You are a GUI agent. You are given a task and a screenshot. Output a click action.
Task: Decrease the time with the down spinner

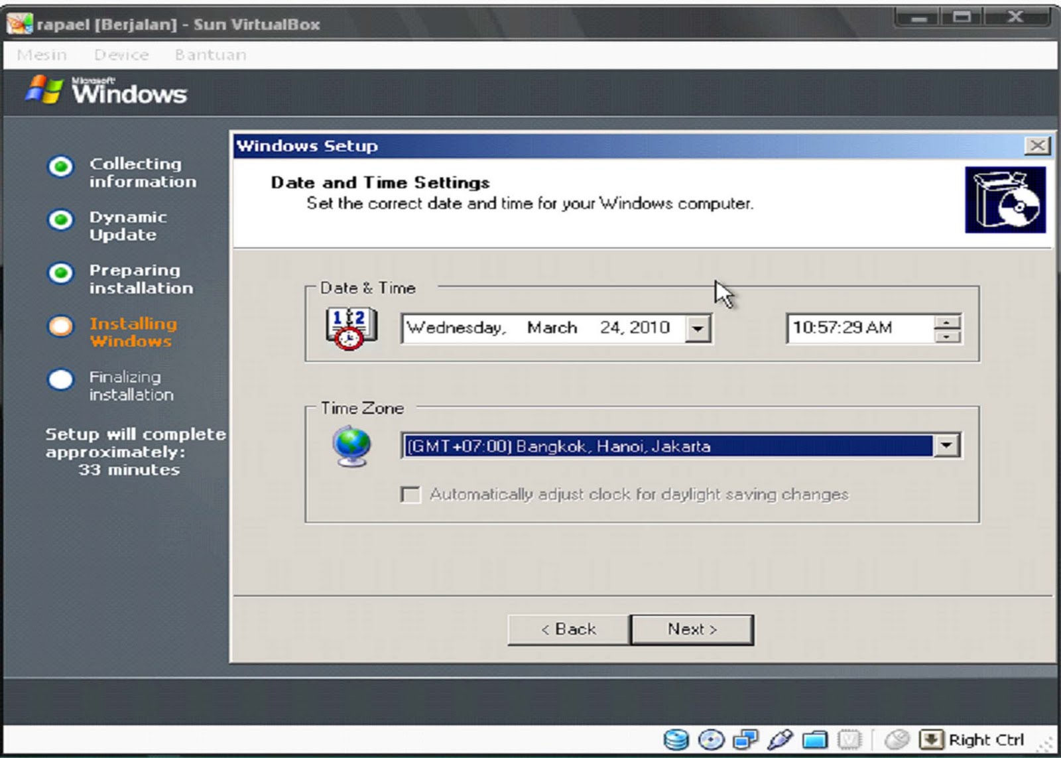[947, 336]
